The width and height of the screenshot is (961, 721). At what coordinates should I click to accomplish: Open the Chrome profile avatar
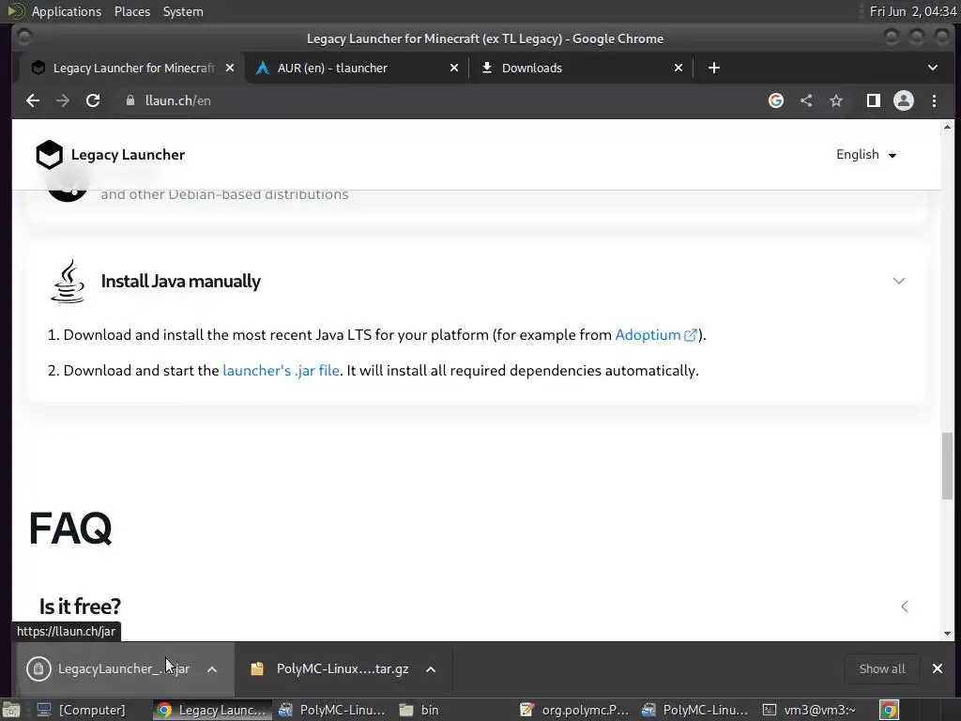point(904,100)
